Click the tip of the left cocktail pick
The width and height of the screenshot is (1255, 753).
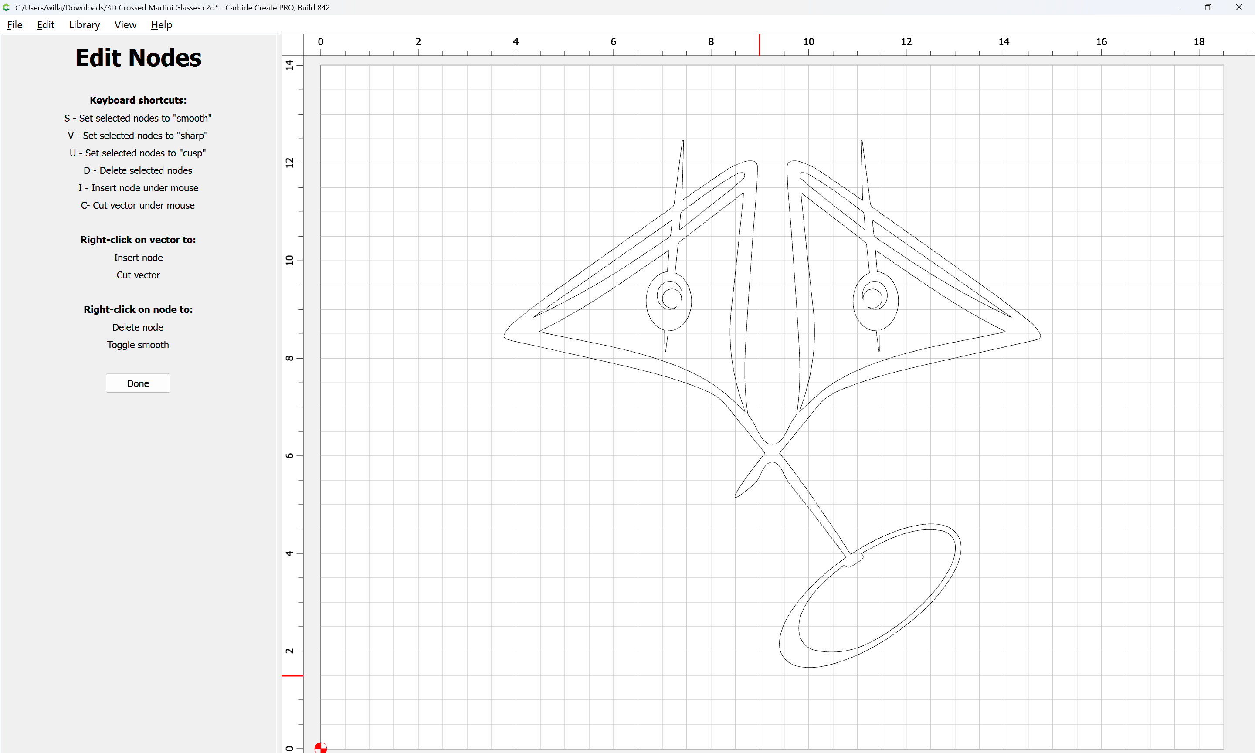click(x=683, y=142)
